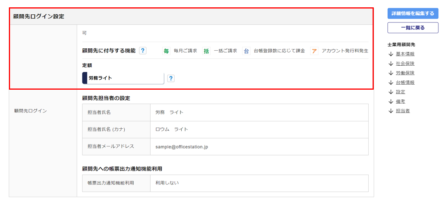Click the 顧問先ログイン row label
The image size is (445, 201).
[x=30, y=111]
